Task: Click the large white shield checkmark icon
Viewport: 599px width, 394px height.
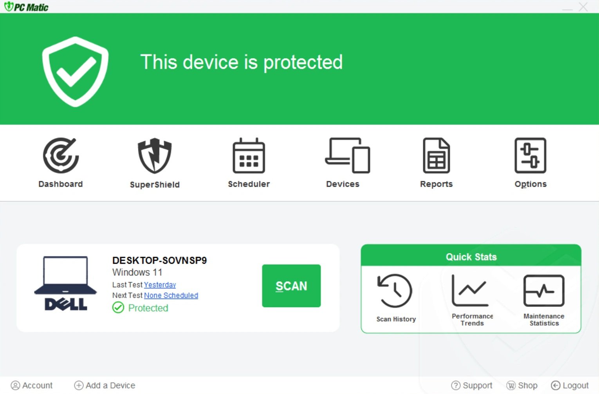Action: pyautogui.click(x=75, y=71)
